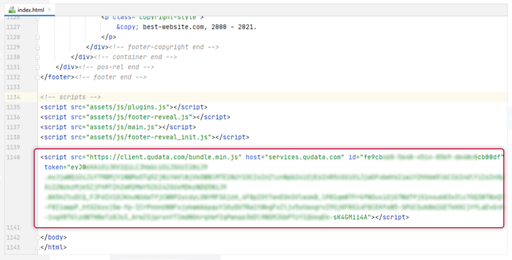This screenshot has height=260, width=512.
Task: Click the "best-website.com, 2000 - 2021." text
Action: 200,27
